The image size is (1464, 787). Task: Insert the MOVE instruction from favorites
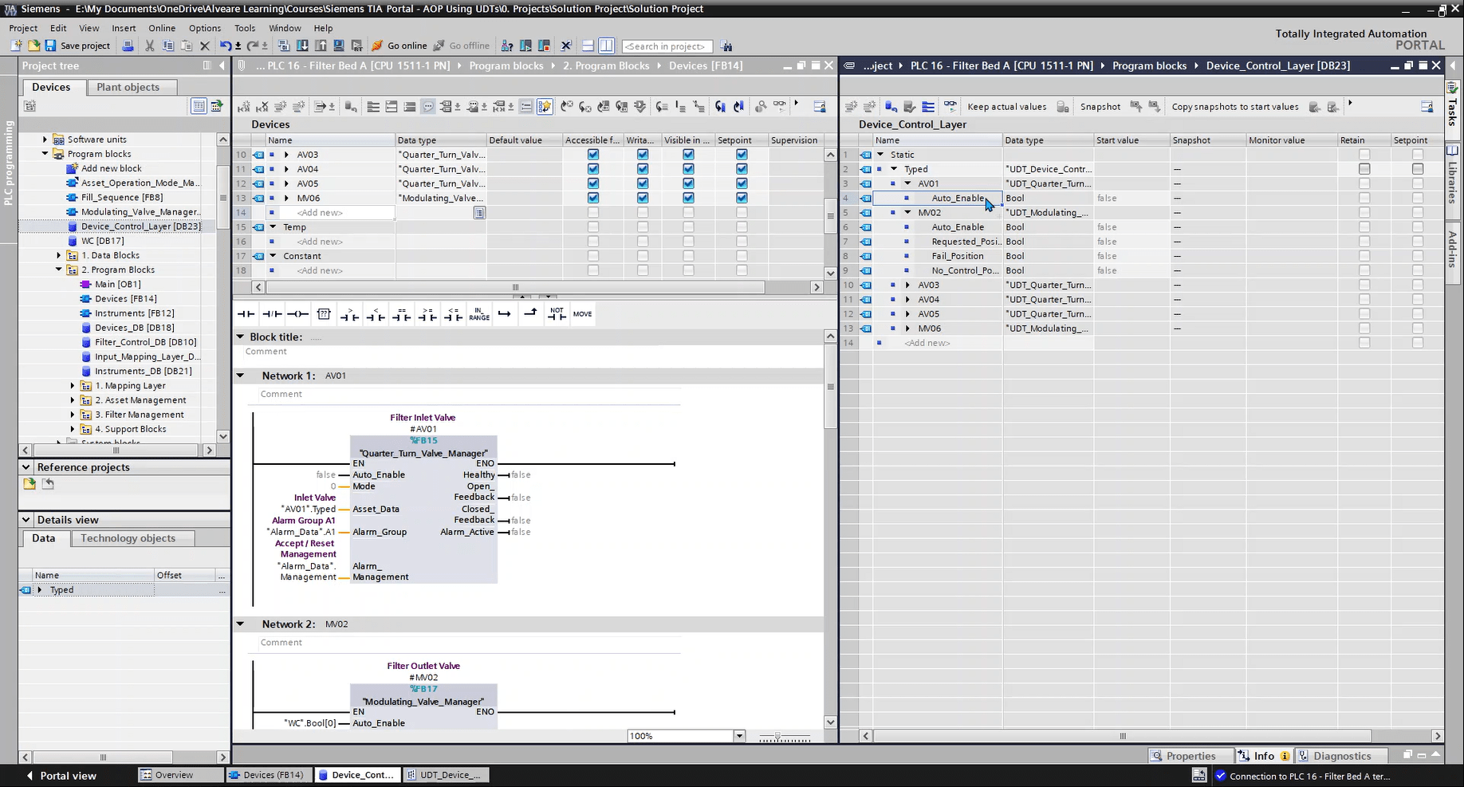click(x=582, y=314)
